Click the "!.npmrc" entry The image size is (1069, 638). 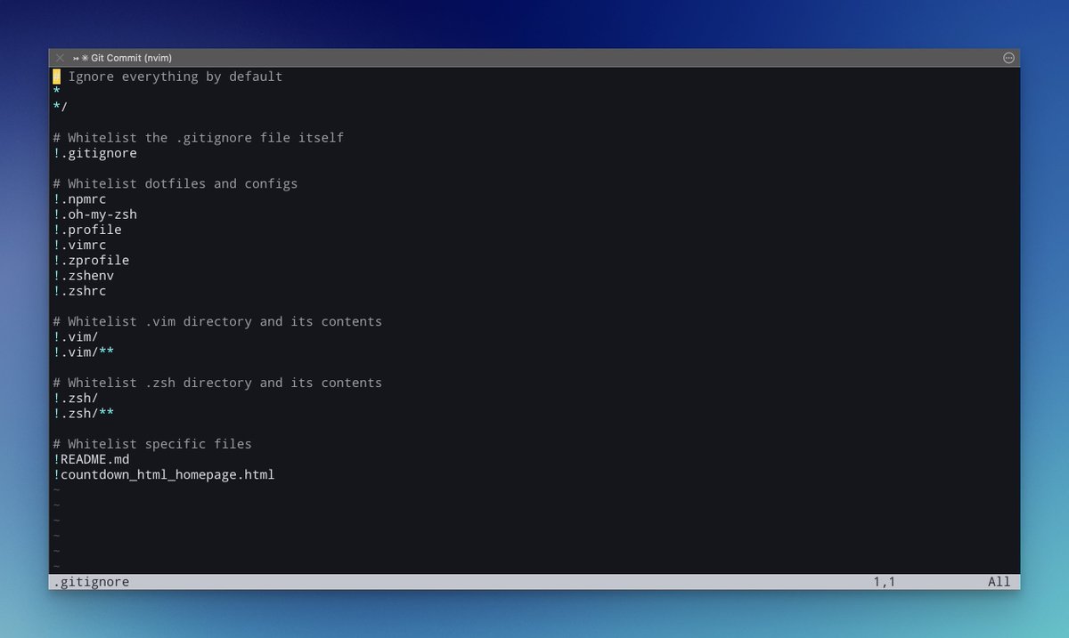pos(79,199)
